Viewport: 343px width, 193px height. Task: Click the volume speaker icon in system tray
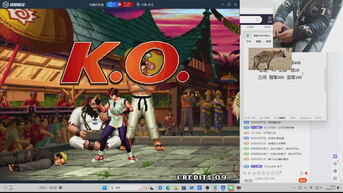pos(321,188)
